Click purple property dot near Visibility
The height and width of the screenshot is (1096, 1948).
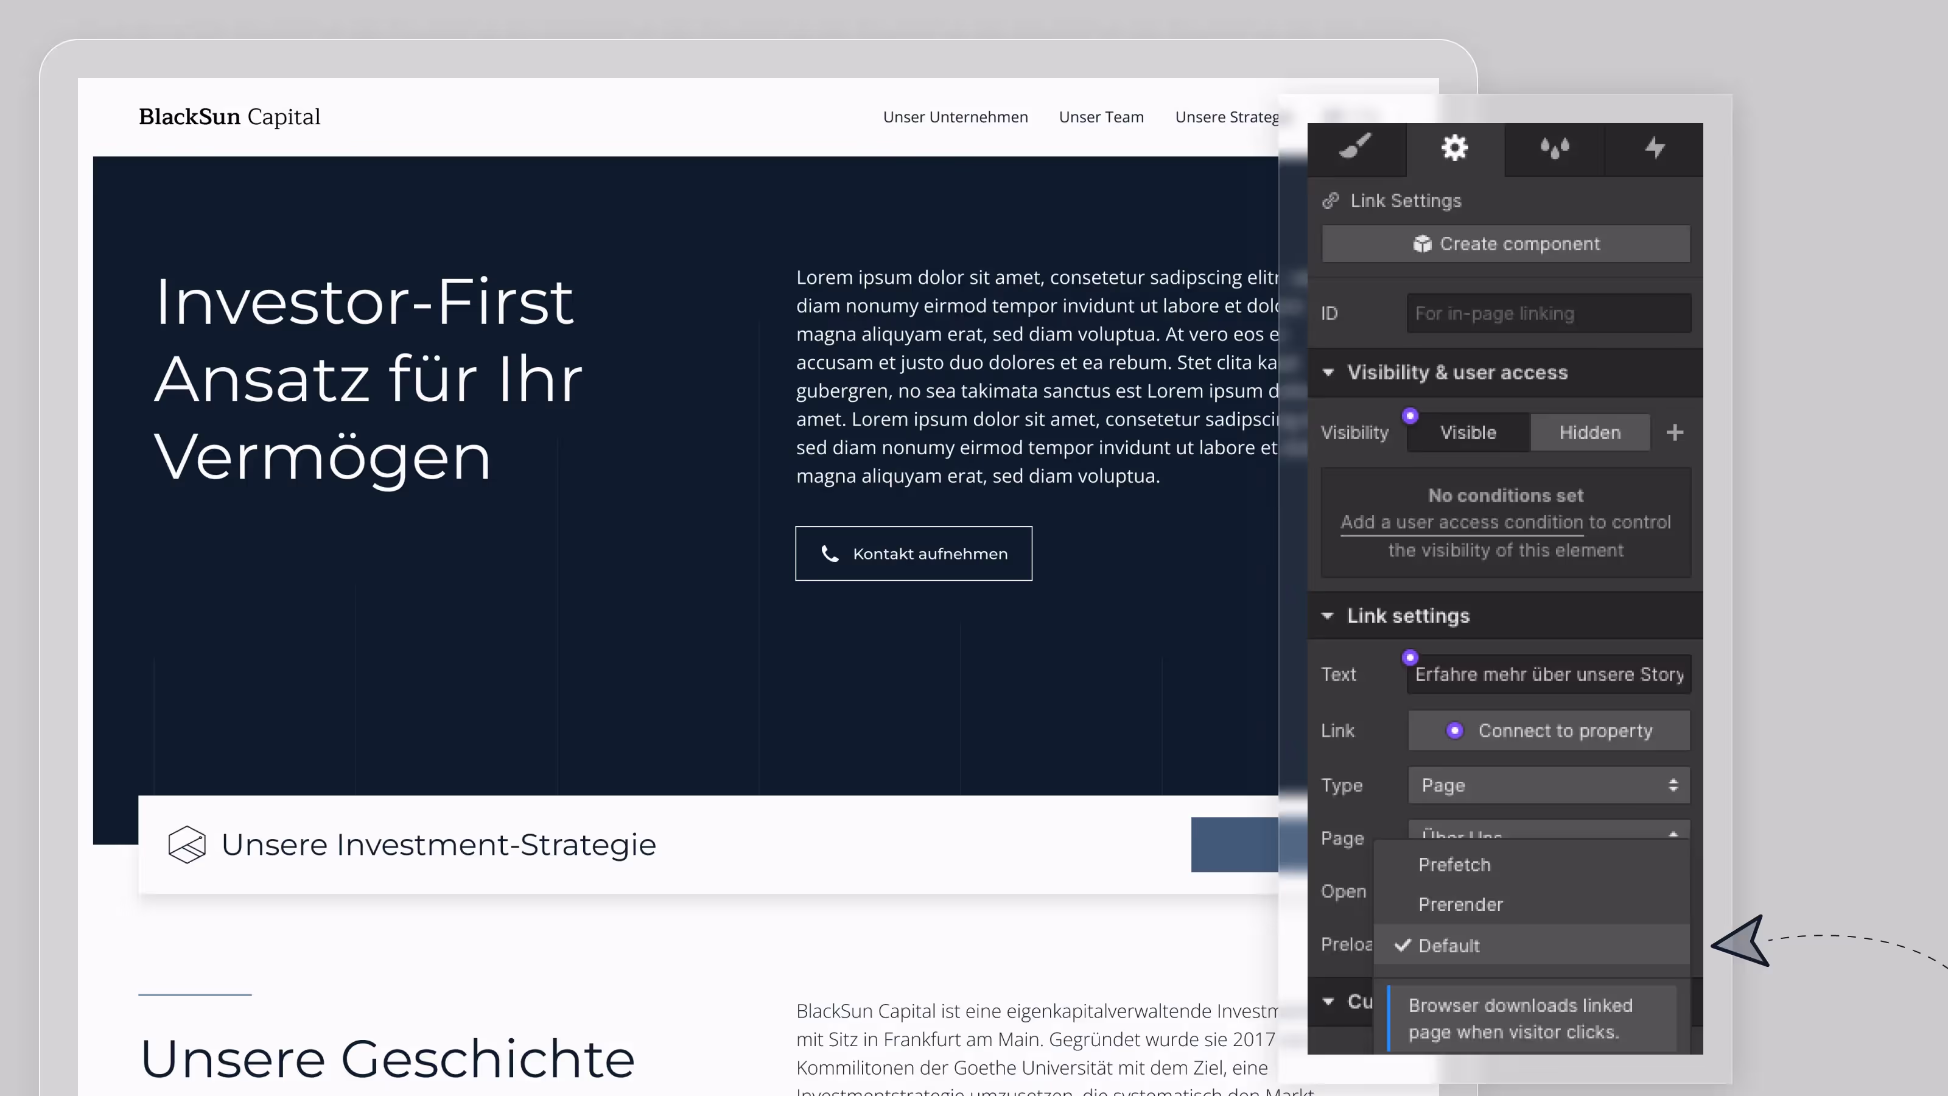coord(1410,416)
